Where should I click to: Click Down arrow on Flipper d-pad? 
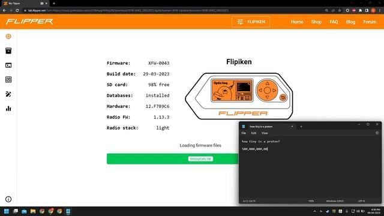point(267,97)
